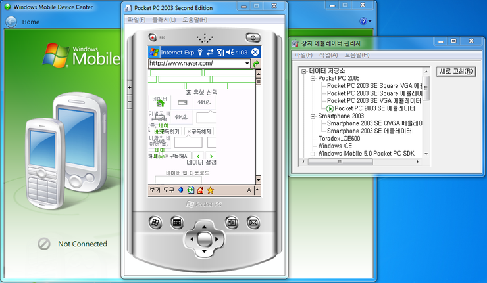Viewport: 487px width, 283px height.
Task: Open the URL address dropdown arrow
Action: [x=247, y=64]
